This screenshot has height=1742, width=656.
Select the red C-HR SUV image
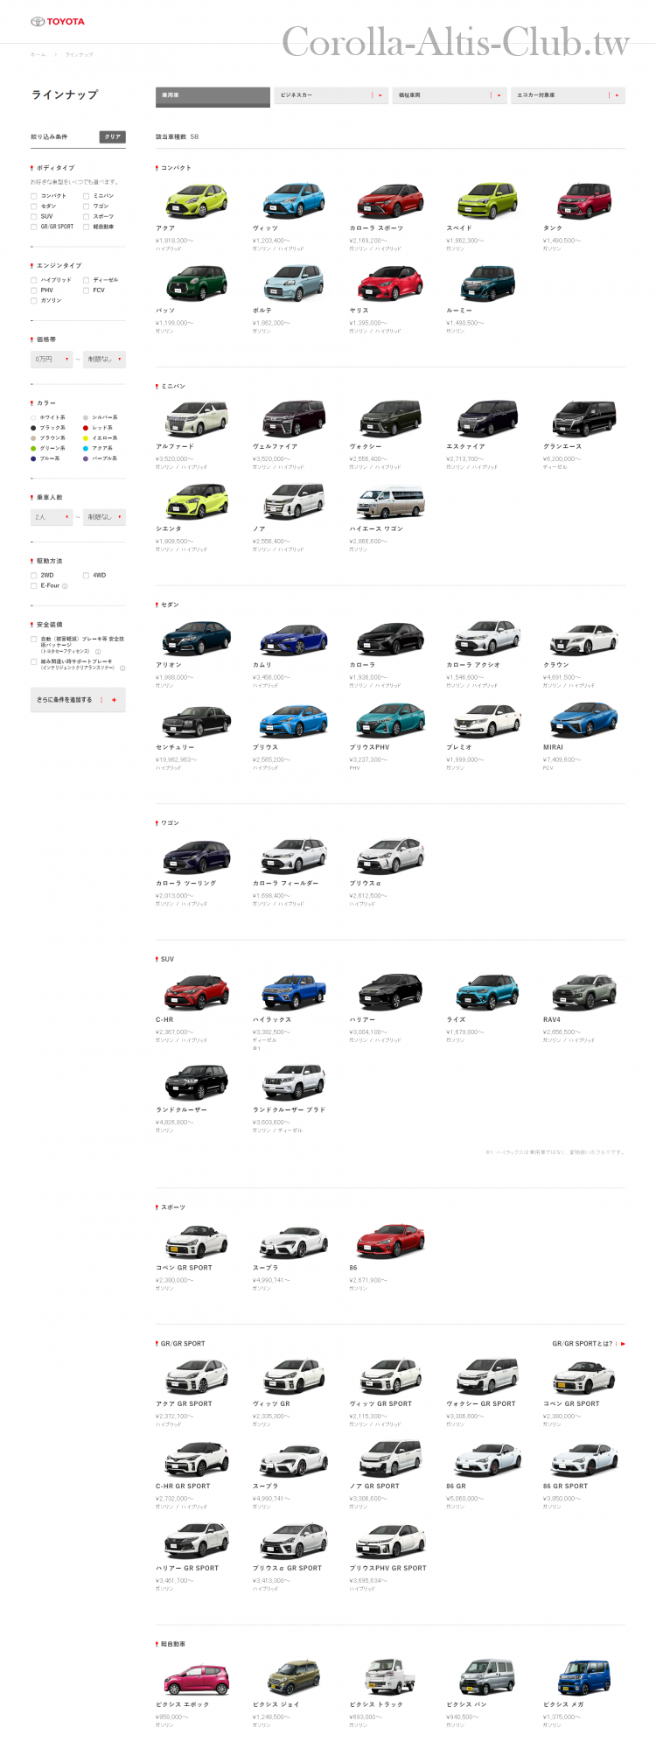[x=197, y=992]
